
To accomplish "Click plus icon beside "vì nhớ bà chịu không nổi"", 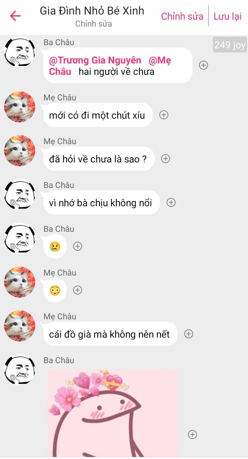I will click(171, 202).
